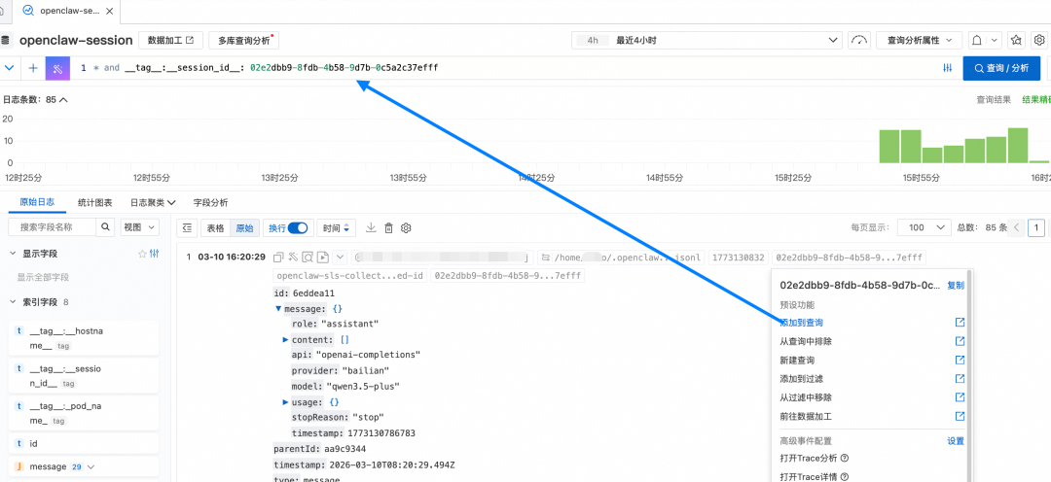Expand the message field chevron in field list
The width and height of the screenshot is (1051, 482).
(x=91, y=466)
